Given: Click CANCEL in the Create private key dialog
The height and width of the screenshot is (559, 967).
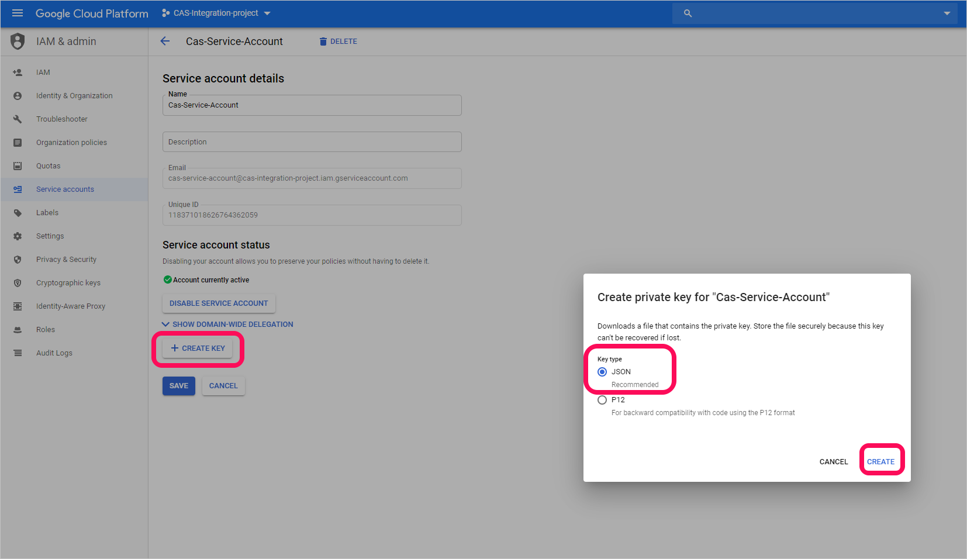Looking at the screenshot, I should [834, 462].
